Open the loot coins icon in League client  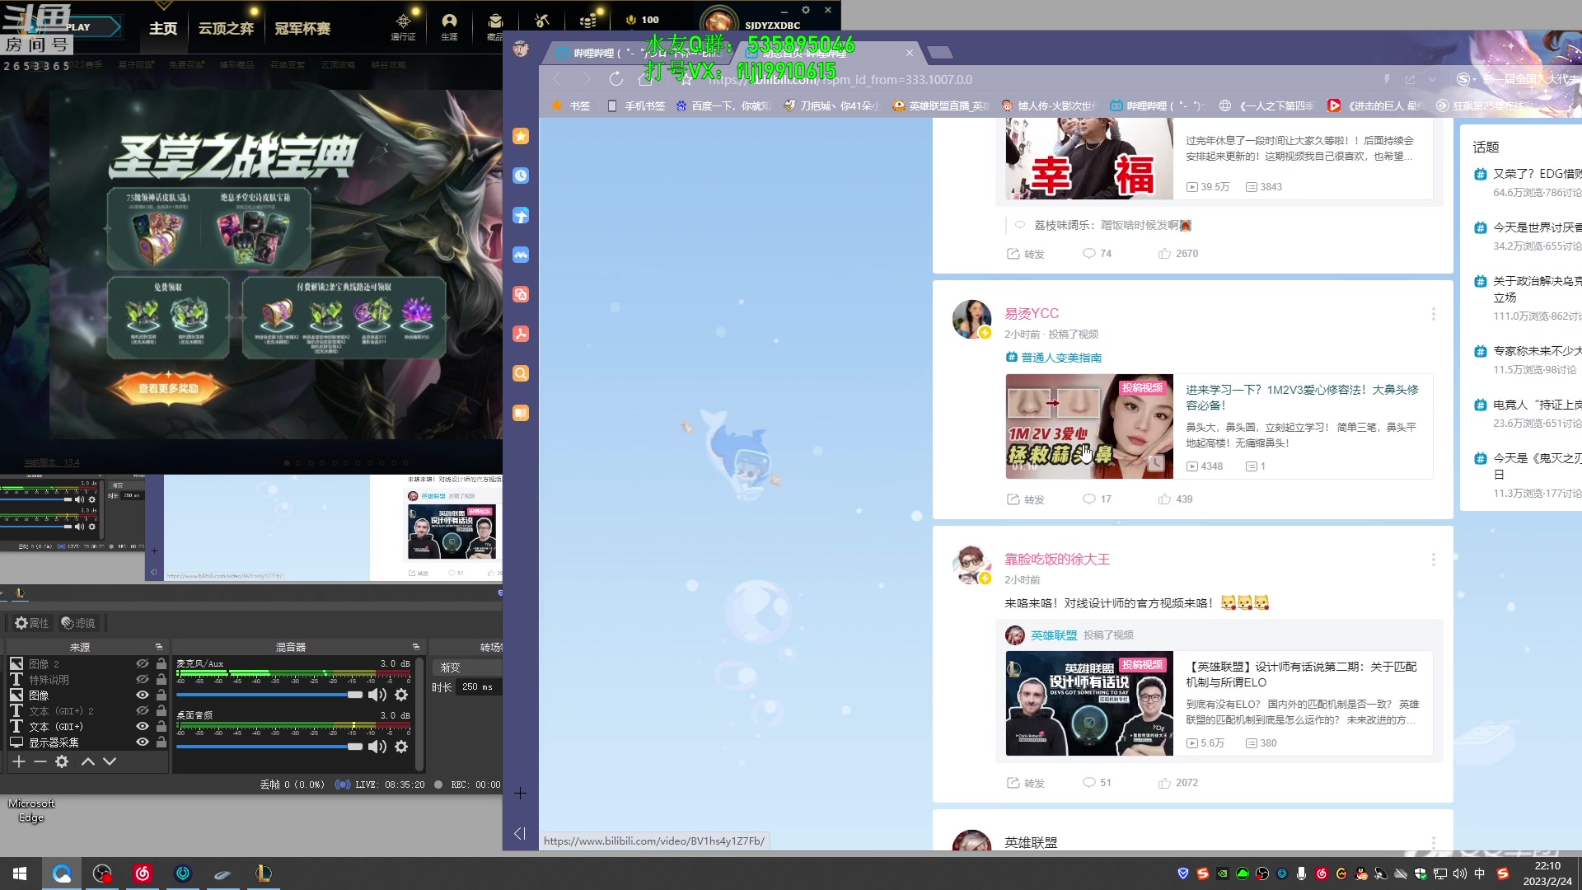coord(587,21)
